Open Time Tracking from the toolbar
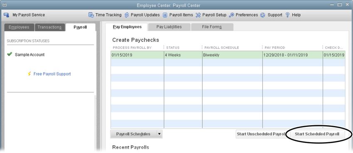The height and width of the screenshot is (153, 353). pos(108,15)
